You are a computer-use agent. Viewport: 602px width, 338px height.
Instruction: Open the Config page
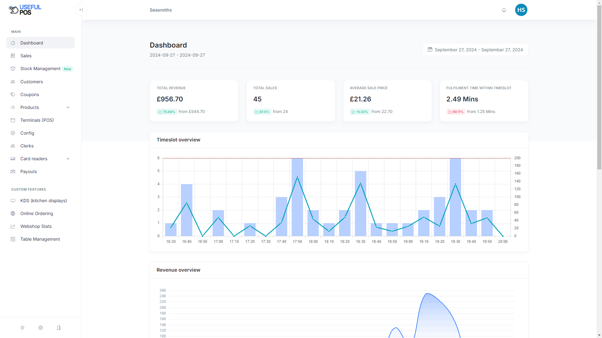click(x=40, y=133)
